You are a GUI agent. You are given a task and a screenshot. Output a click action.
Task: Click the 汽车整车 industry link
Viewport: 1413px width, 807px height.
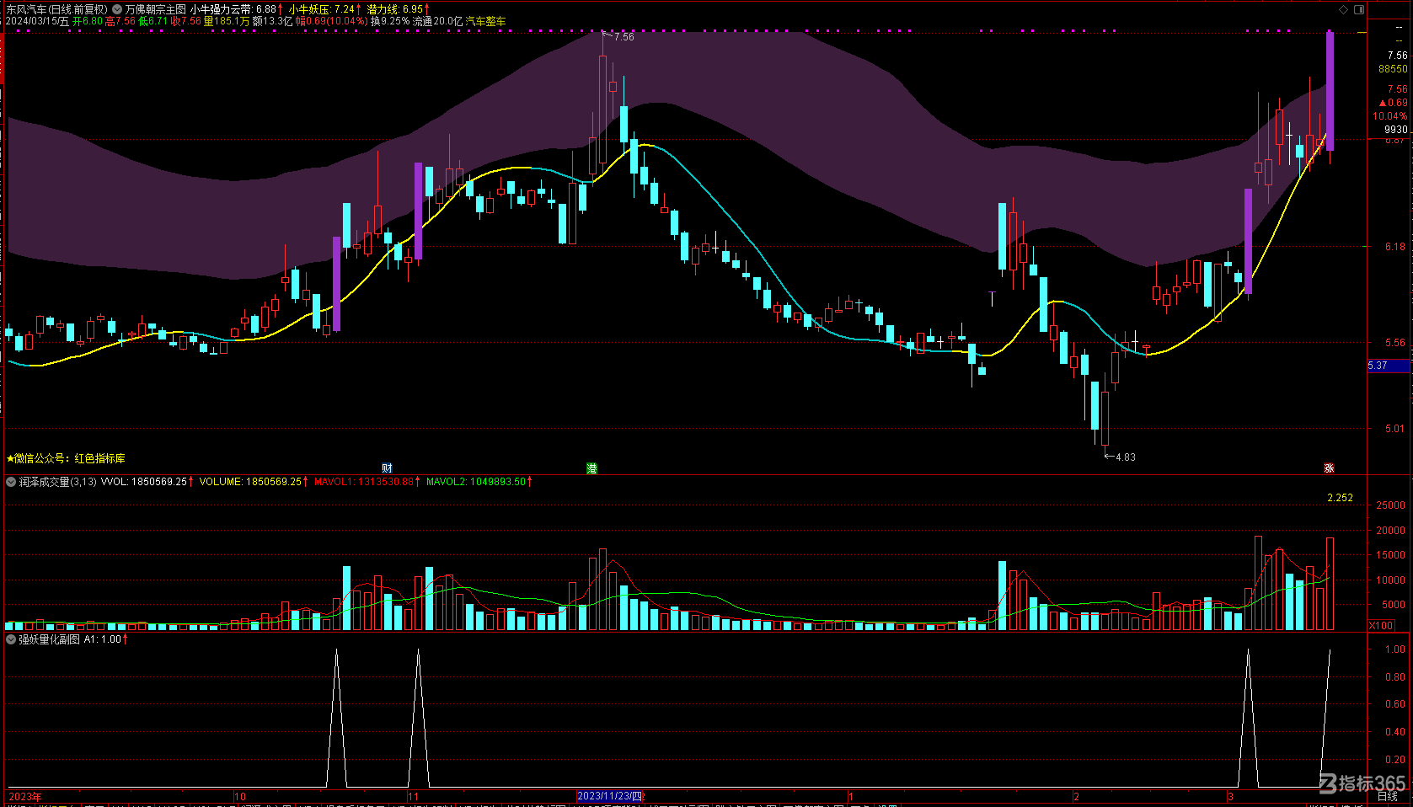(486, 21)
